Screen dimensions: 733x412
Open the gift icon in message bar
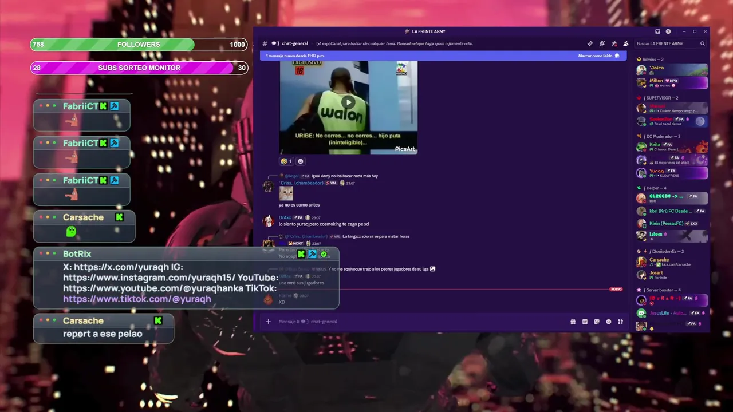(573, 322)
